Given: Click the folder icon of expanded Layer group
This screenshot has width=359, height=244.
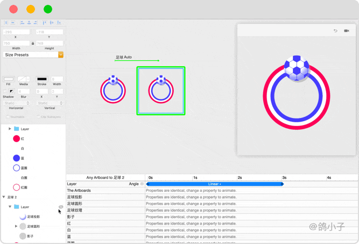Looking at the screenshot, I should coord(17,207).
